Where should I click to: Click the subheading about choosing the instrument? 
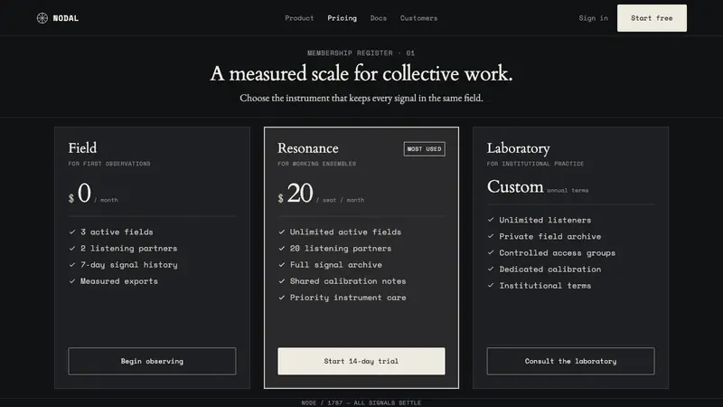[361, 98]
